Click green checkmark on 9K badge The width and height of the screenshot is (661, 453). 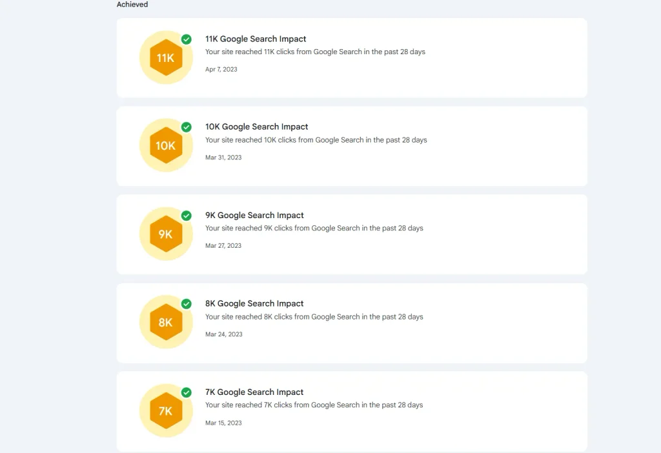tap(187, 216)
